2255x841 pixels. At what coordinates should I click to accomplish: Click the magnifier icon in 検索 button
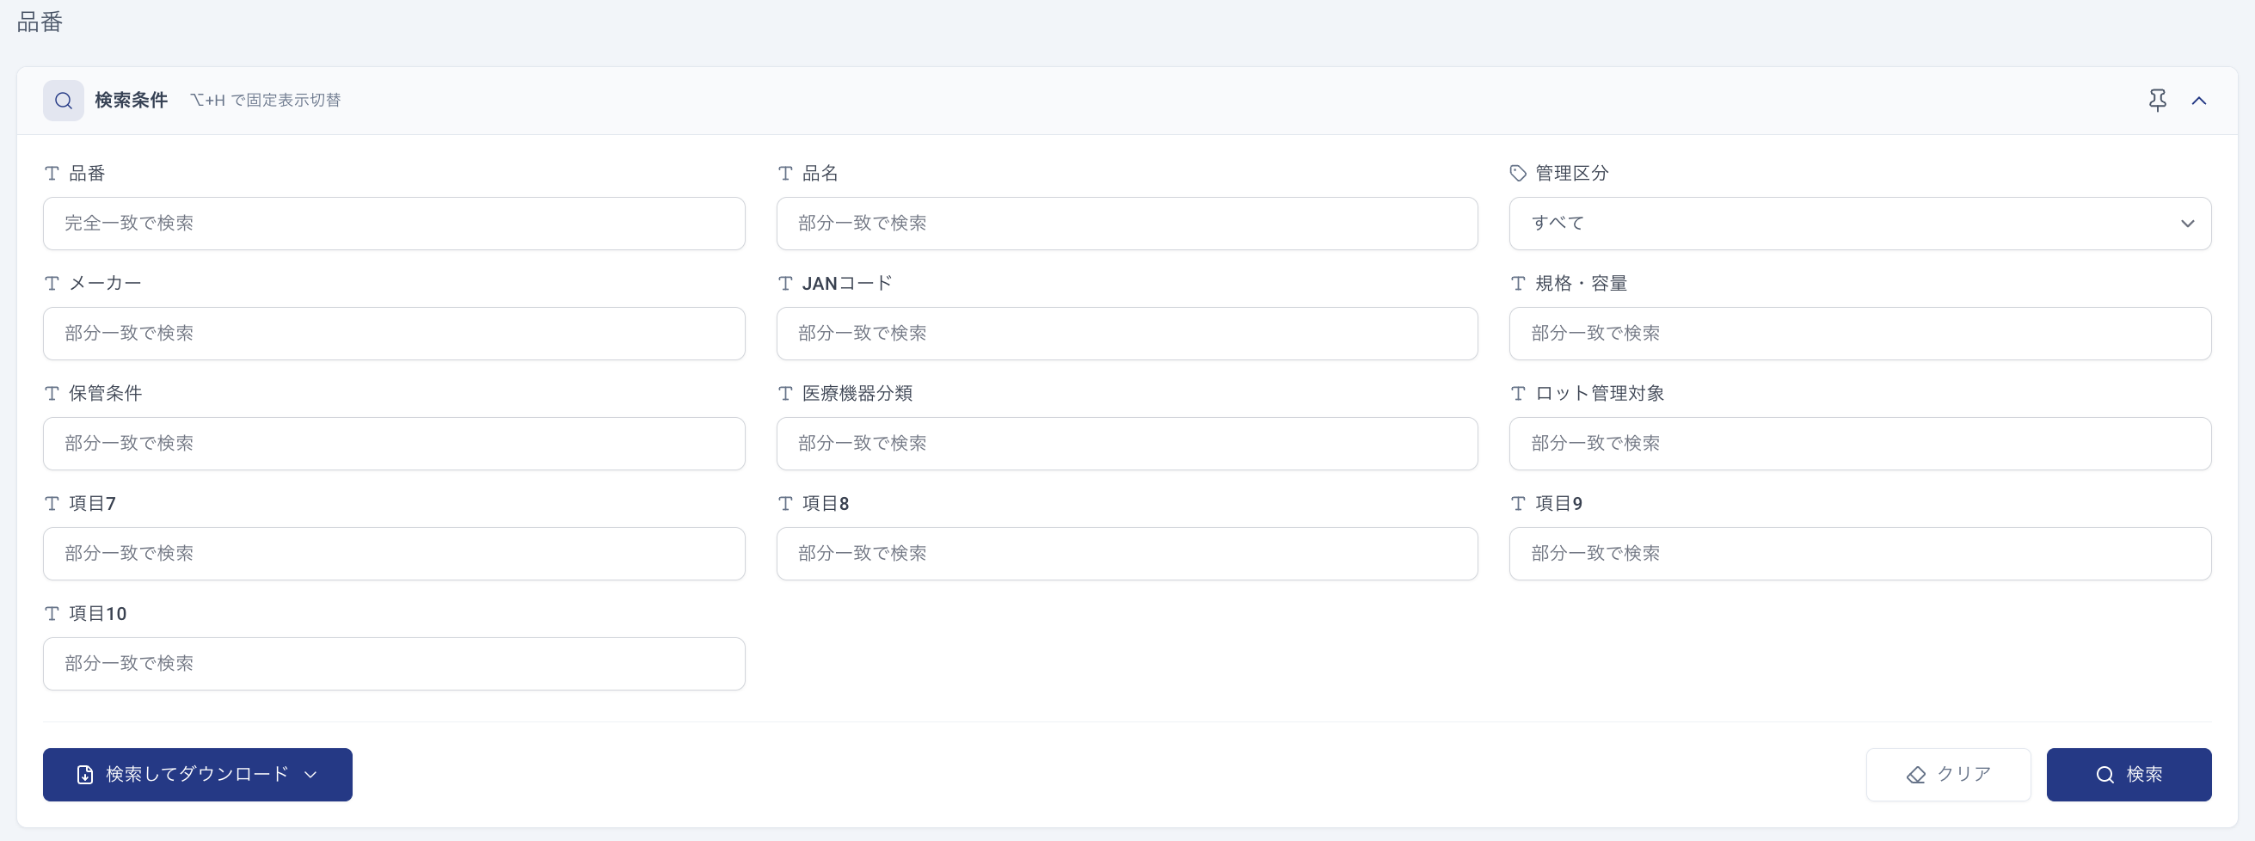(x=2104, y=775)
